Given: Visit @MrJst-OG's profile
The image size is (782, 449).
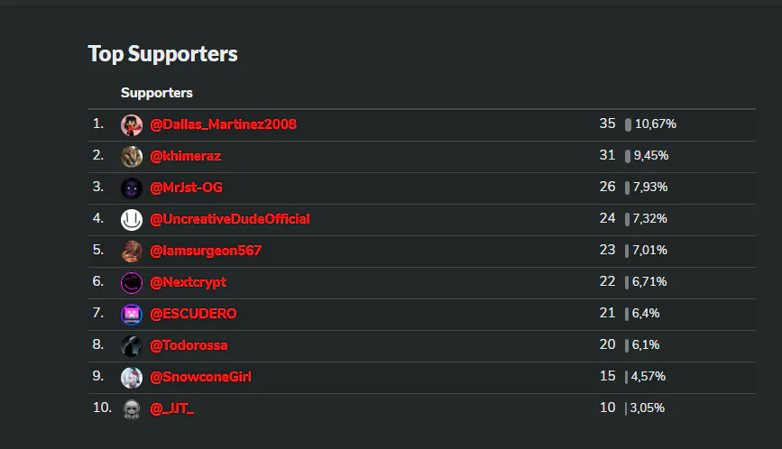Looking at the screenshot, I should 186,188.
